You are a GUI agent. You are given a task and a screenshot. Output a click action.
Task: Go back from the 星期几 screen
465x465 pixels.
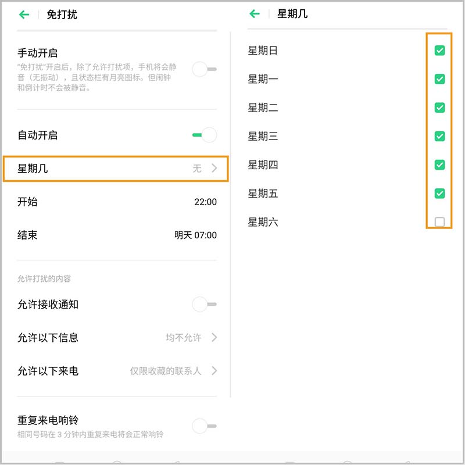(x=254, y=15)
